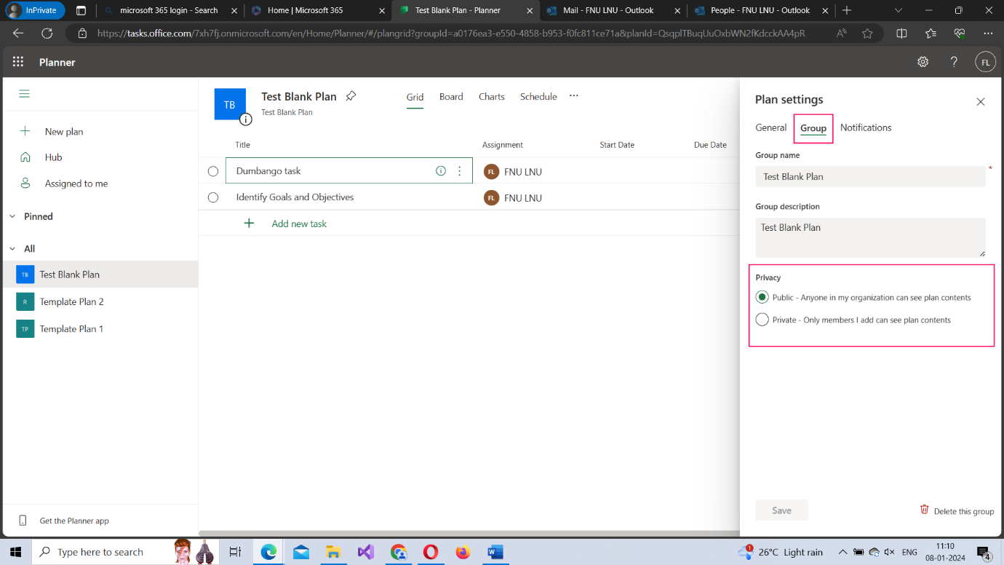The image size is (1004, 565).
Task: Click the plan info icon on TB tile
Action: (x=246, y=119)
